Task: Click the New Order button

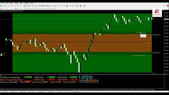Action: pyautogui.click(x=27, y=6)
